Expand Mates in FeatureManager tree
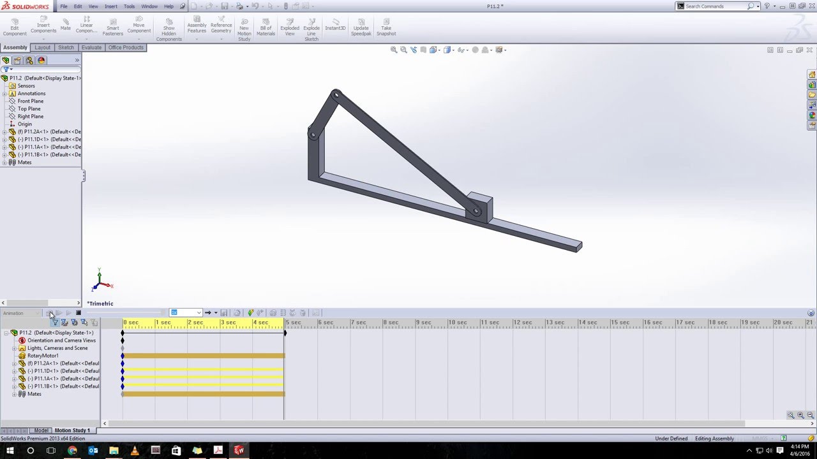 (x=4, y=163)
